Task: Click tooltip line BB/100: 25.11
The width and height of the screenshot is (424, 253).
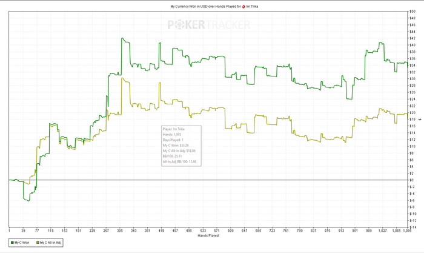Action: [x=172, y=157]
